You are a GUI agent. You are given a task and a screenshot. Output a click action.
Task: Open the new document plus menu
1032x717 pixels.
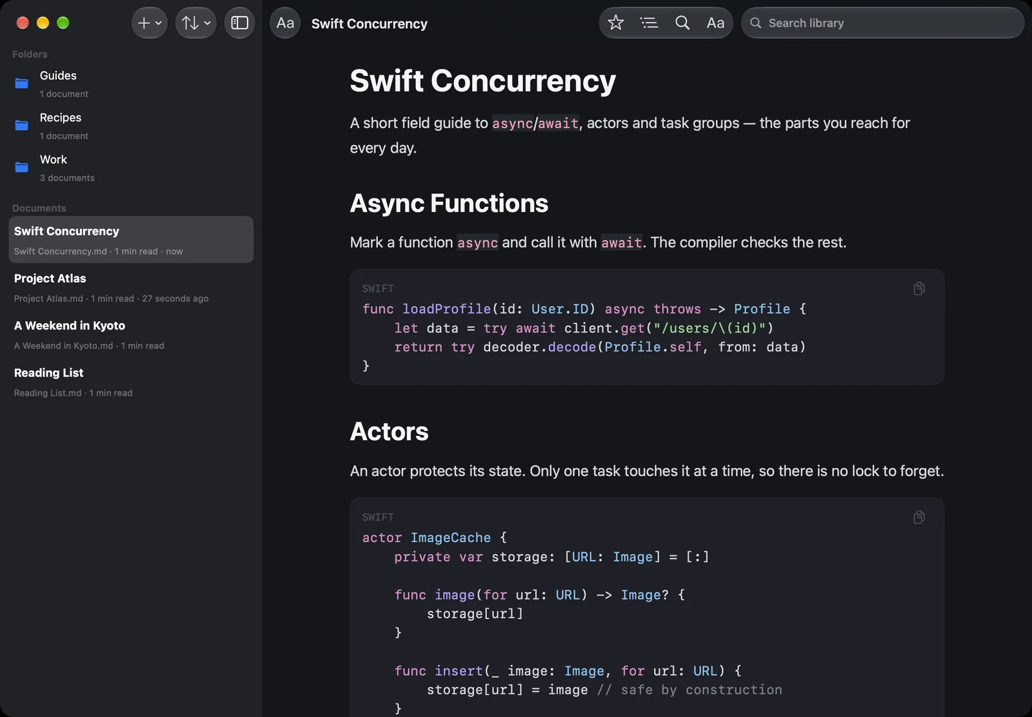(x=149, y=23)
